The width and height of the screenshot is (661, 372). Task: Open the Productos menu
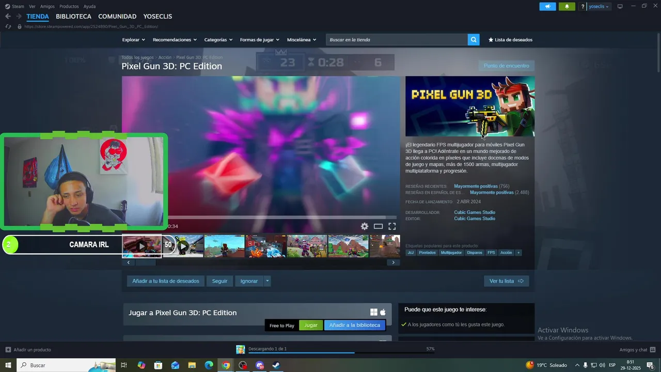[69, 7]
